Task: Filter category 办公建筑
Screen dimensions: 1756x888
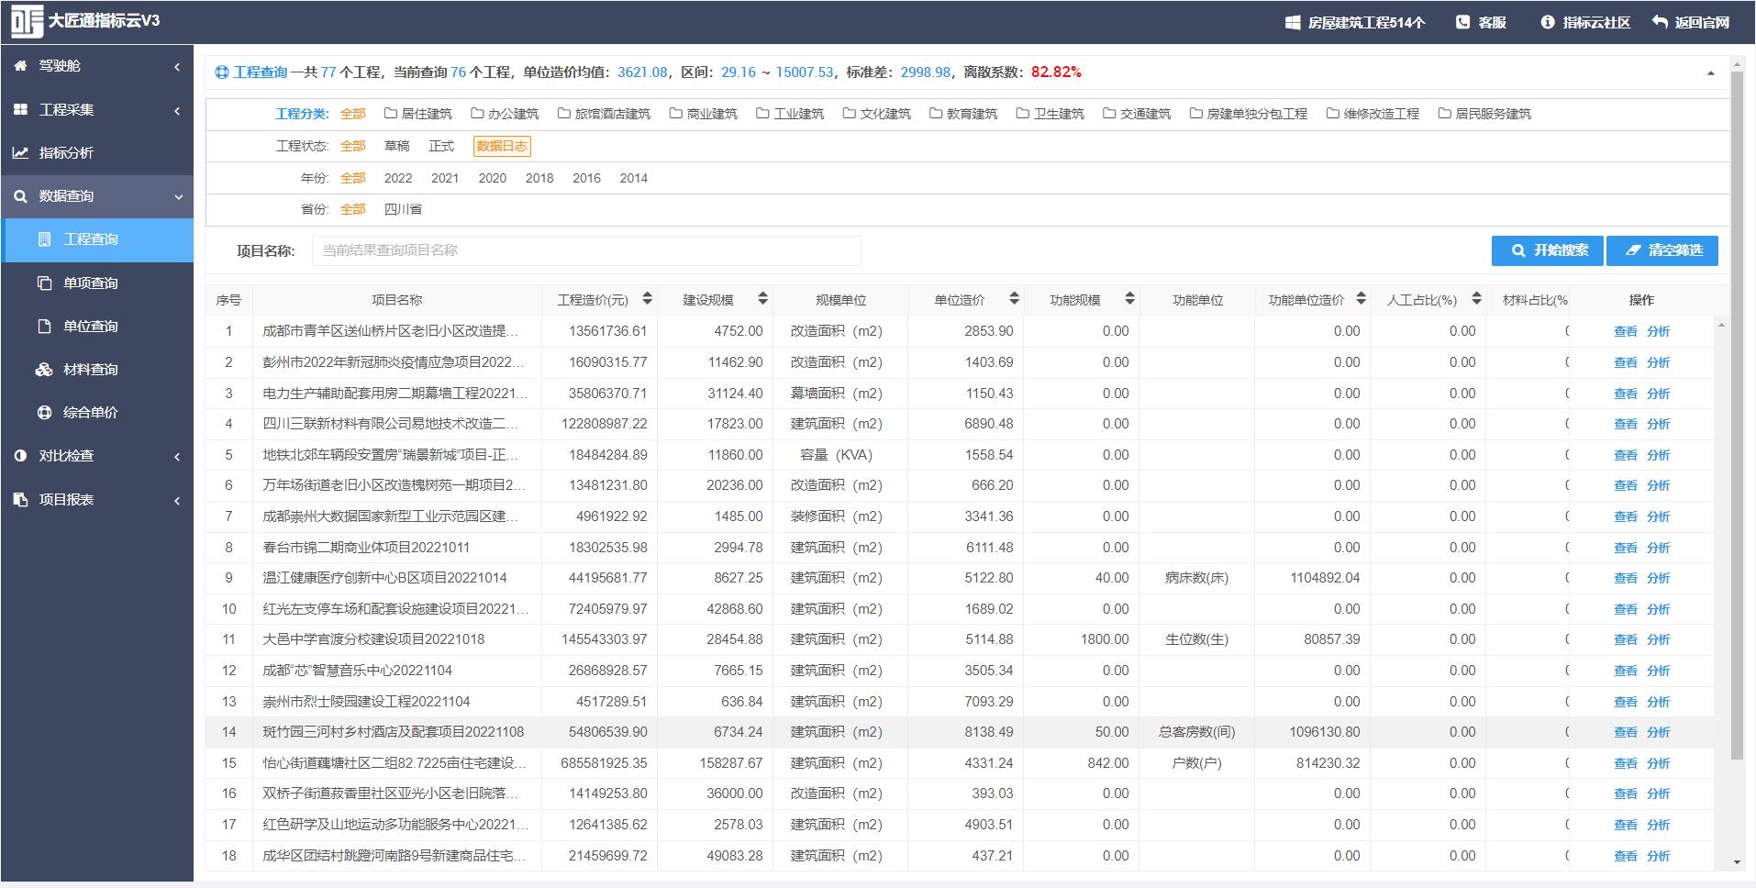Action: 505,114
